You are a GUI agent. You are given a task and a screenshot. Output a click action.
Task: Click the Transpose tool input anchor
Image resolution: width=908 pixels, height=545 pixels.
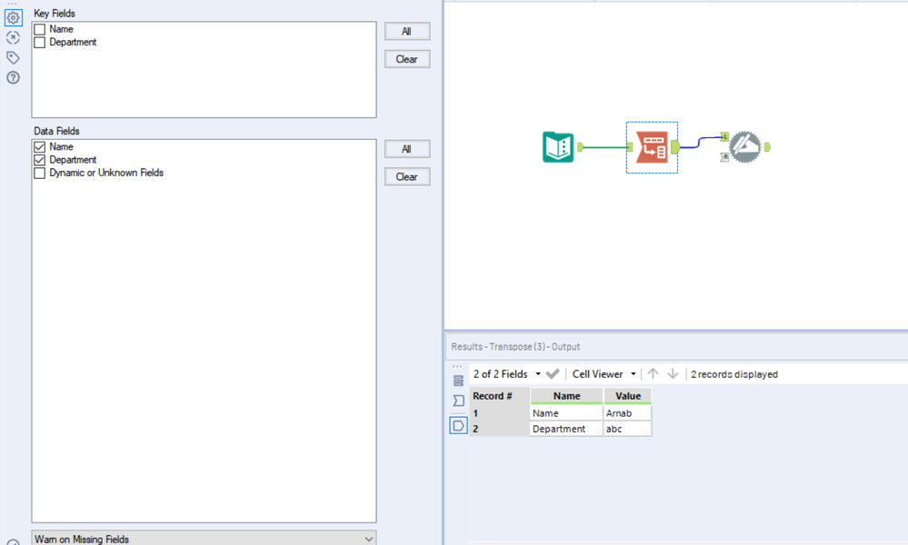coord(631,147)
